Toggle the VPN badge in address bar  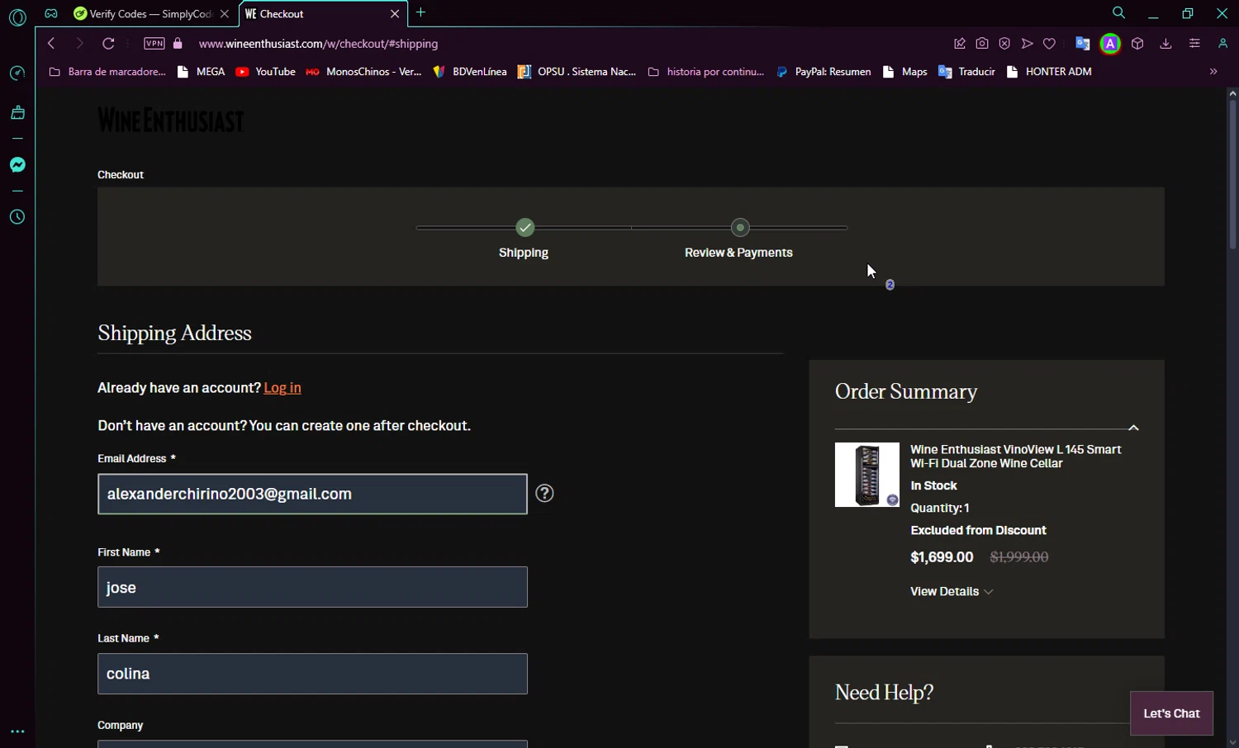point(154,44)
